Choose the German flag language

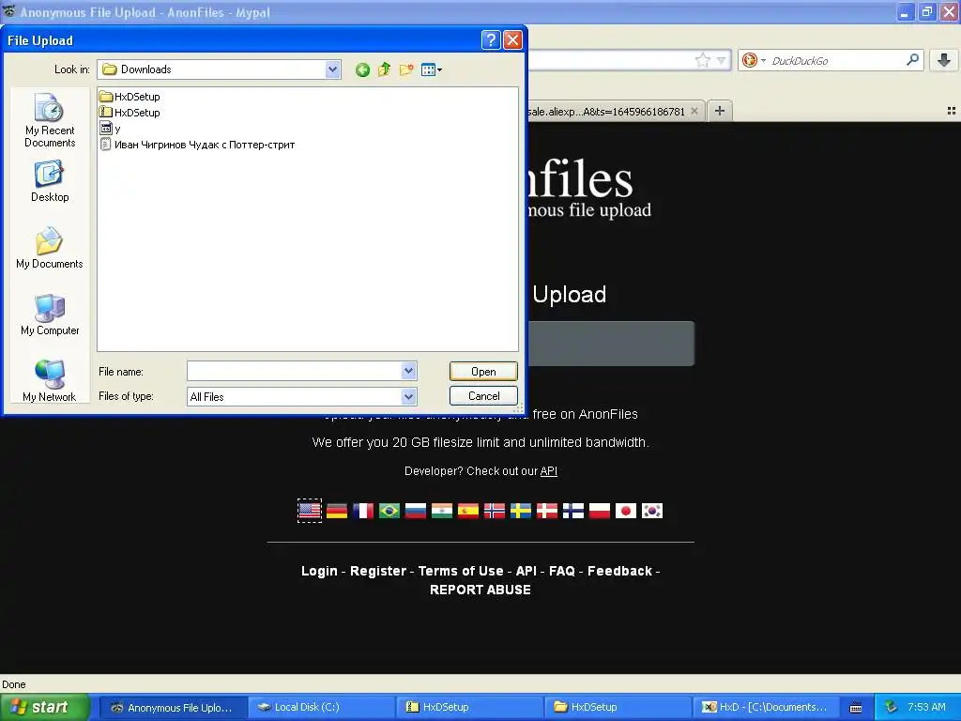click(x=337, y=511)
